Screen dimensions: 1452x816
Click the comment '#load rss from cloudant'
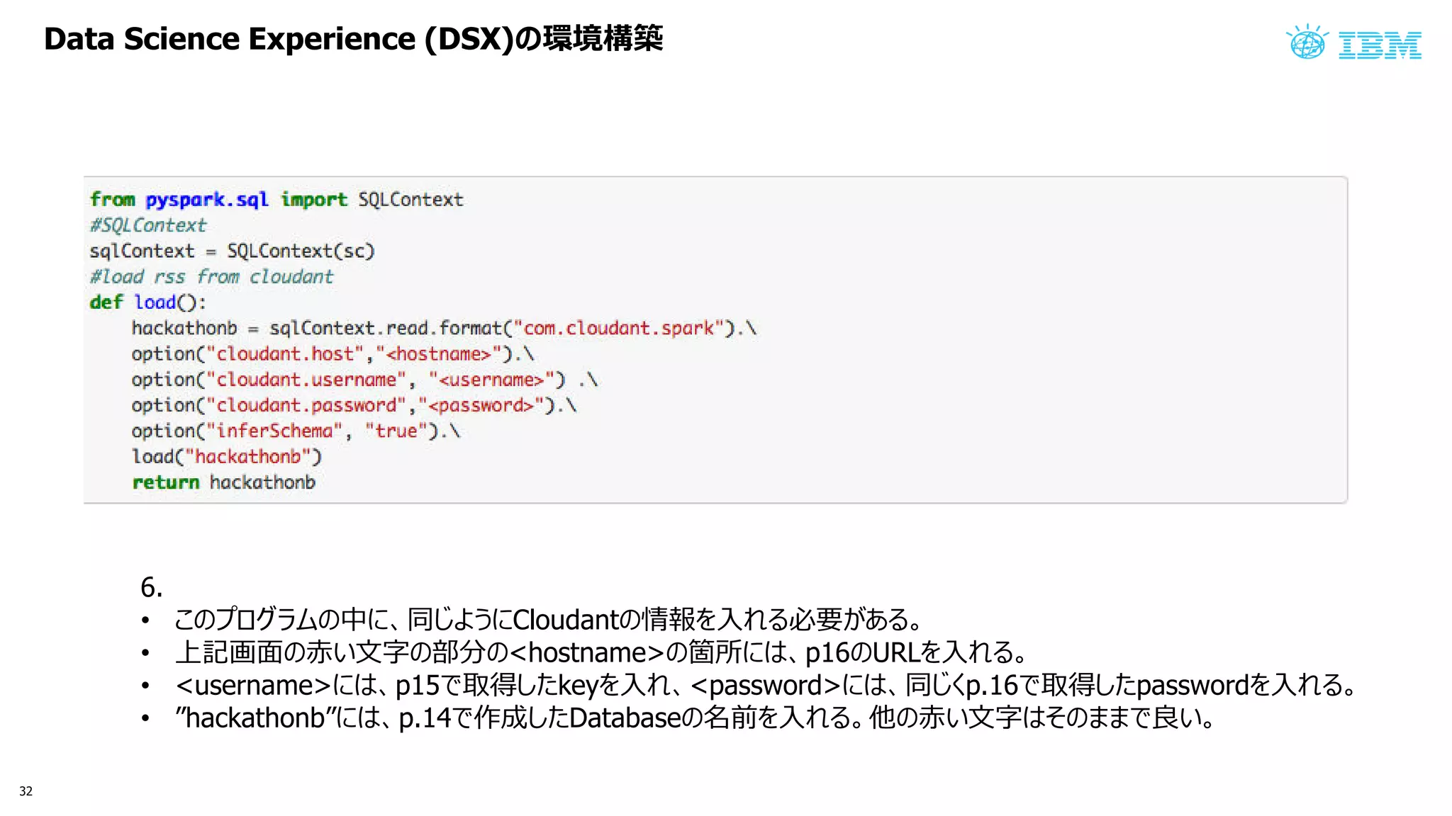(211, 277)
